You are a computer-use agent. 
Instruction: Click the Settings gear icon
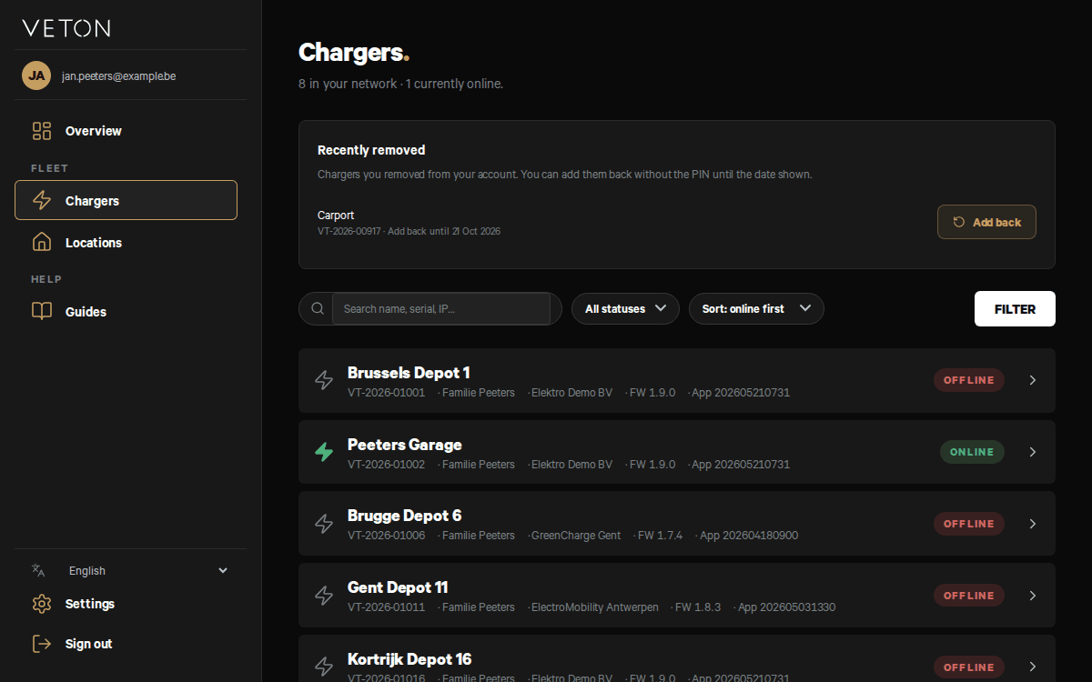coord(42,604)
